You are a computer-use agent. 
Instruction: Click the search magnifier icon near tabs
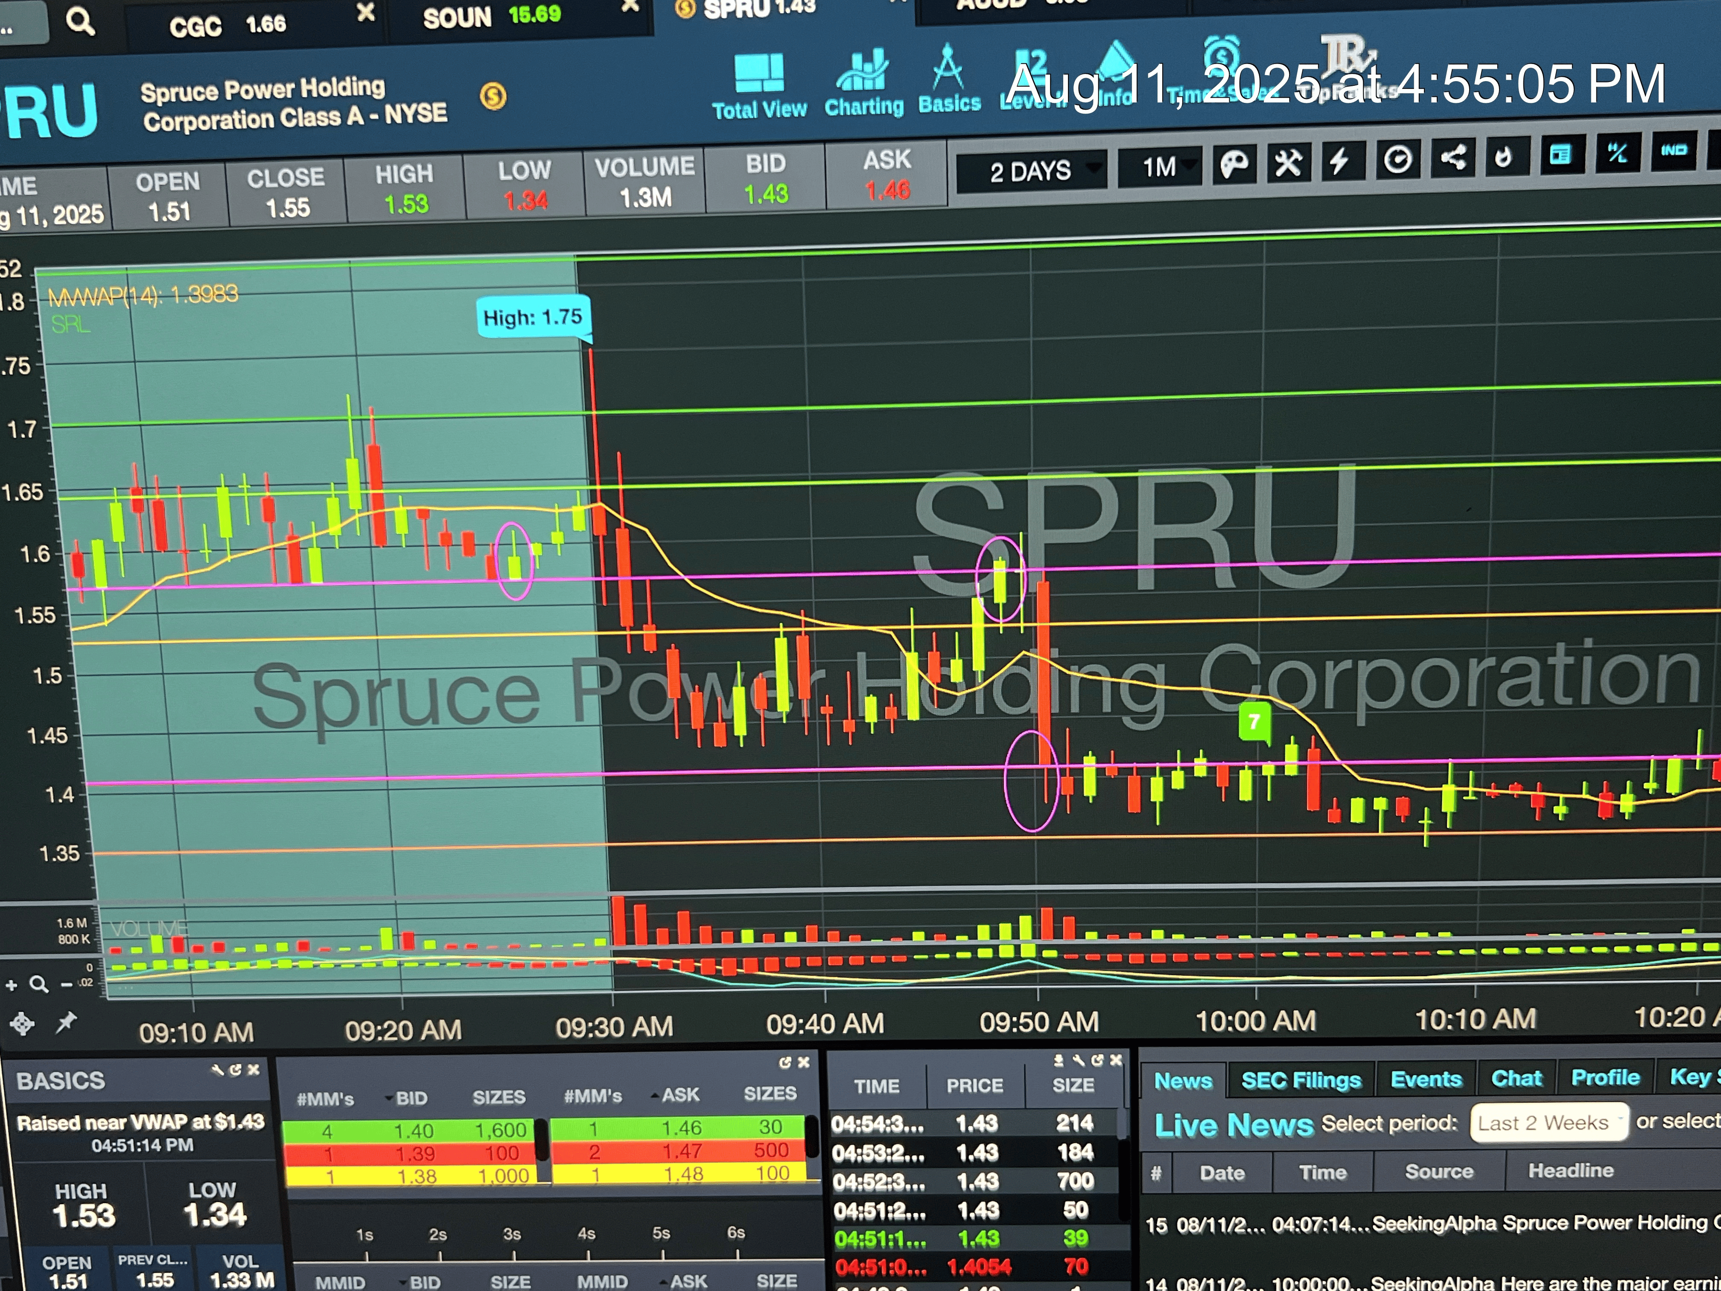pos(79,21)
